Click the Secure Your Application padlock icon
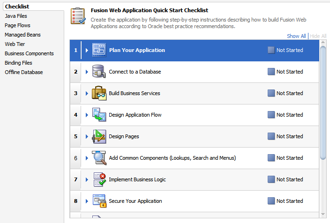 point(99,201)
